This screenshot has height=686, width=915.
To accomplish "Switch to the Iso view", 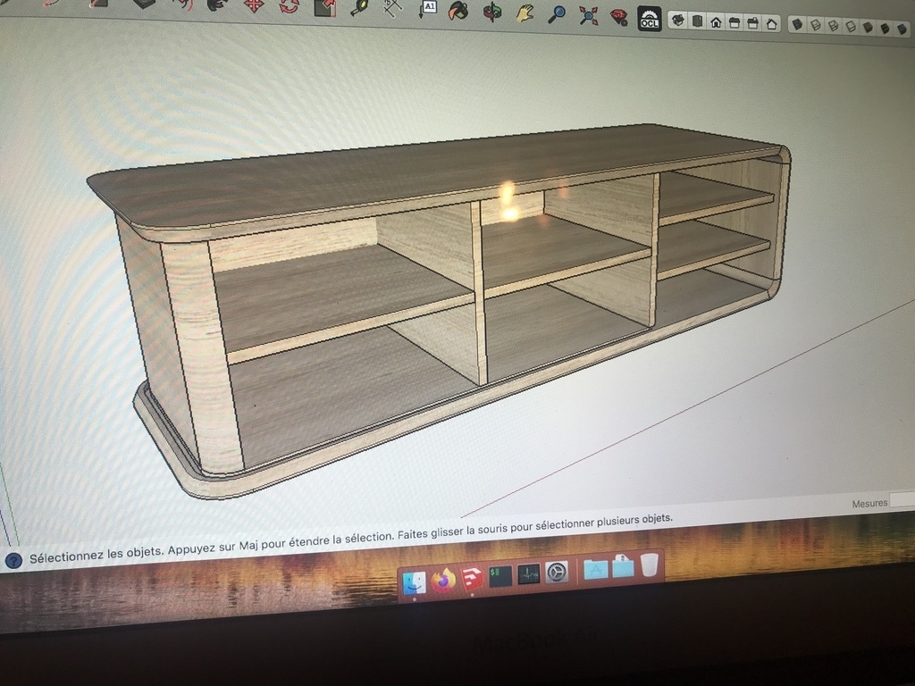I will coord(678,21).
